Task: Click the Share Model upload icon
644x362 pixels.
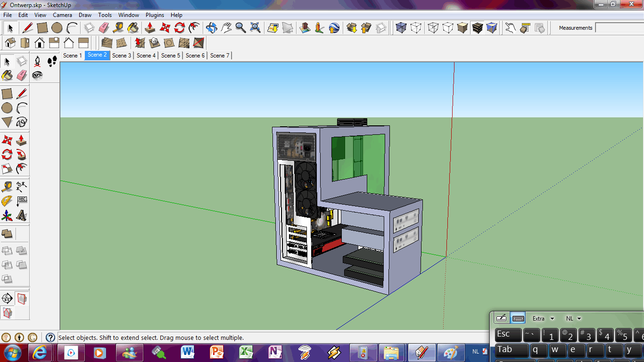Action: 366,27
